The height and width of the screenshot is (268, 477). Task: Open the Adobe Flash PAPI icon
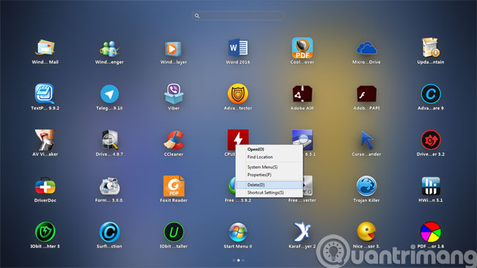coord(366,94)
